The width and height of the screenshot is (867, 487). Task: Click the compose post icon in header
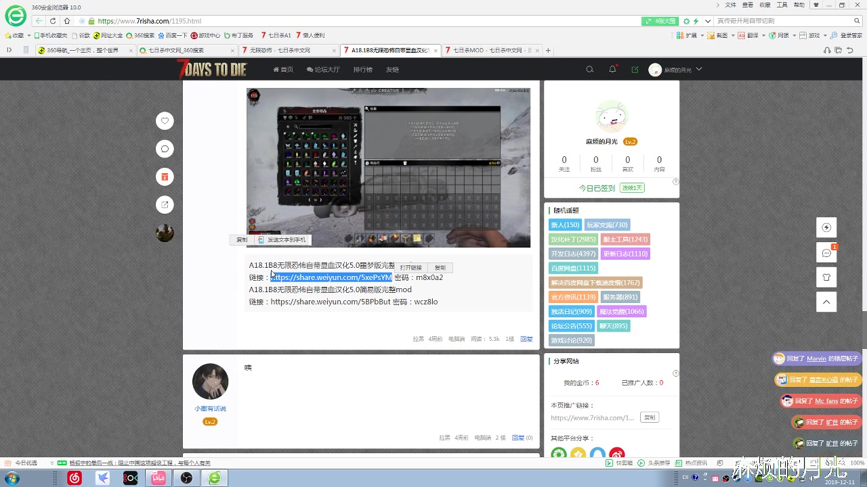click(635, 70)
